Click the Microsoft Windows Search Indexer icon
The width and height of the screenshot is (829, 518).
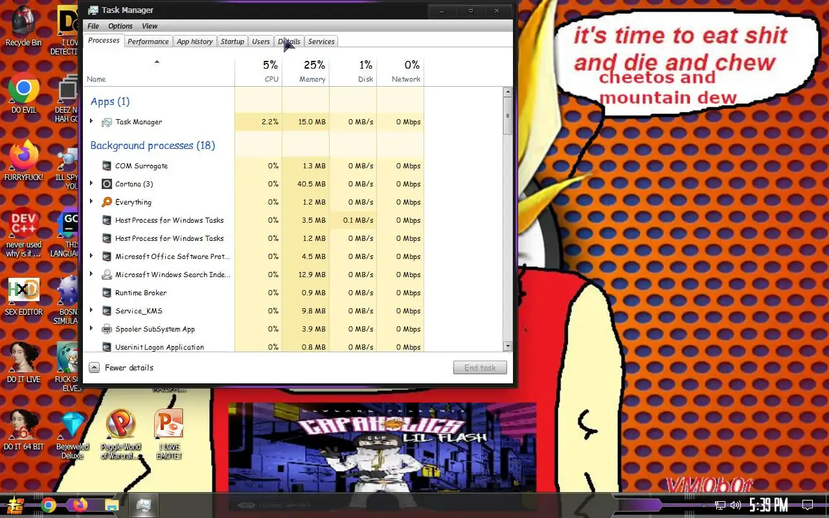click(x=107, y=275)
